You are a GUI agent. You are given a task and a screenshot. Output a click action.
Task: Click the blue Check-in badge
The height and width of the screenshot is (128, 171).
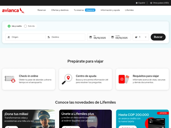point(90,10)
